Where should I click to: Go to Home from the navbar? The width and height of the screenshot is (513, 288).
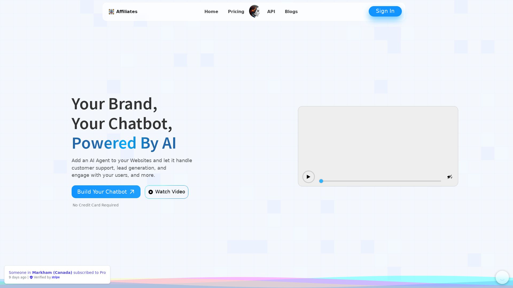pyautogui.click(x=211, y=11)
